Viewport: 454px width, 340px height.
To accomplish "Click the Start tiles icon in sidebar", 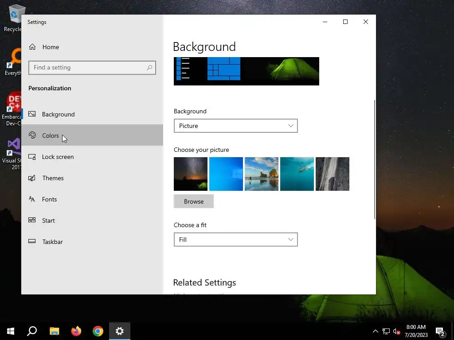I will [32, 220].
